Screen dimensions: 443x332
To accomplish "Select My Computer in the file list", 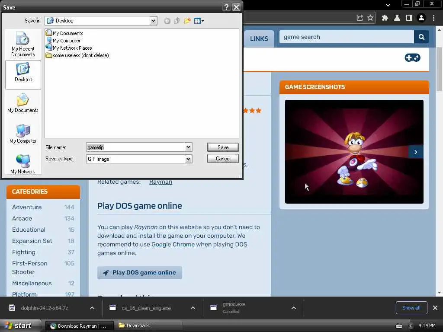I will pyautogui.click(x=63, y=40).
